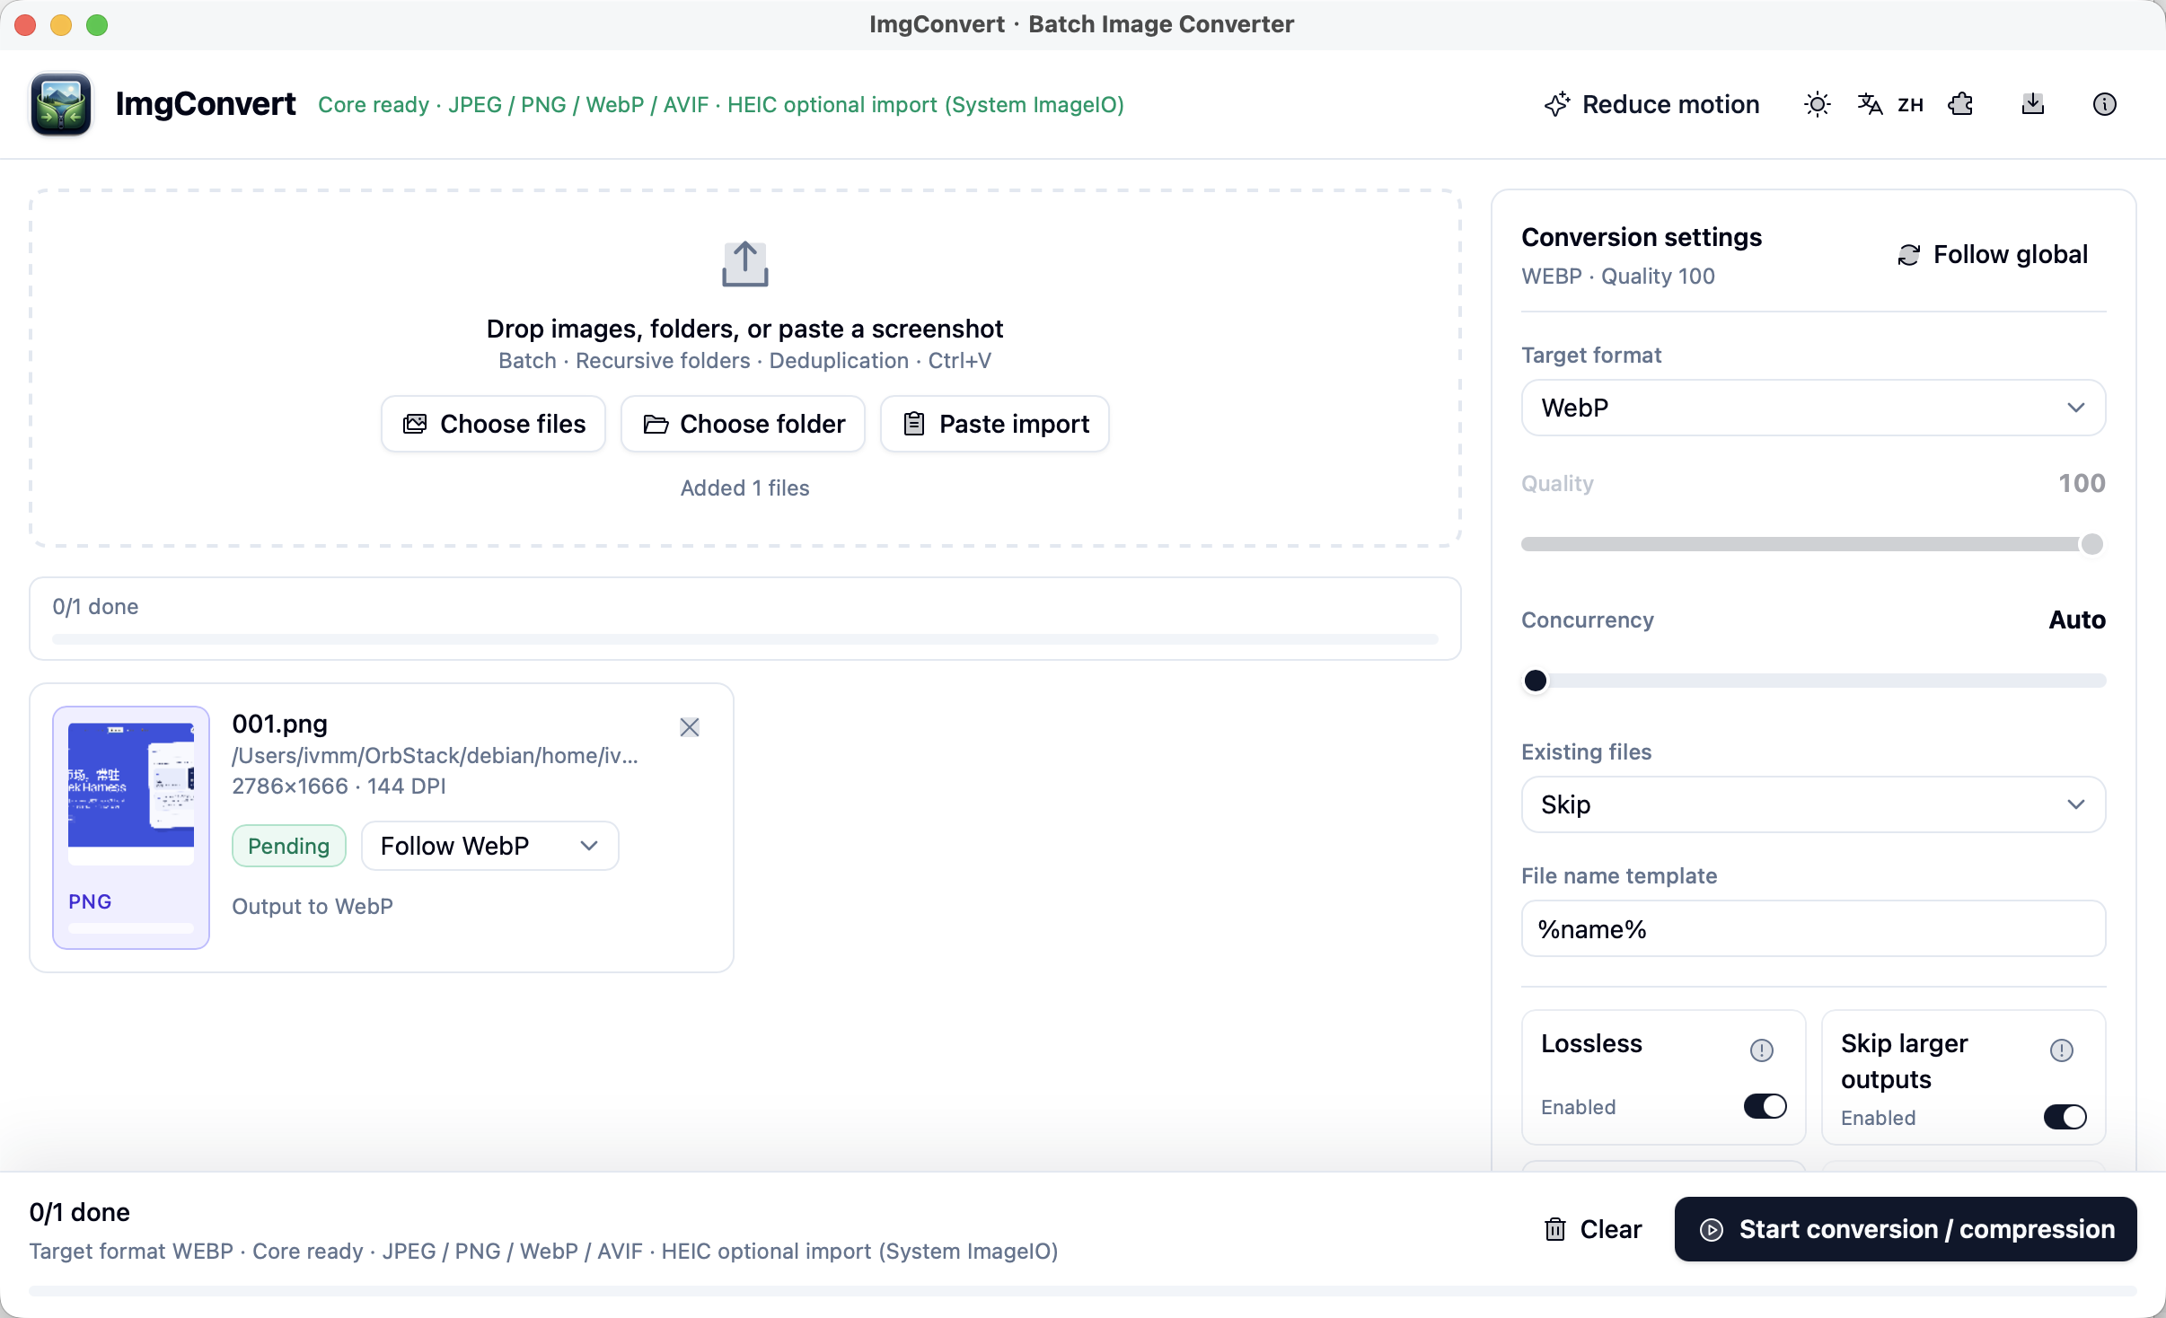Click the top 0/1 done progress bar

click(x=745, y=639)
